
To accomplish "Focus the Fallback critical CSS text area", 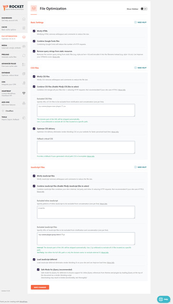I will point(86,147).
